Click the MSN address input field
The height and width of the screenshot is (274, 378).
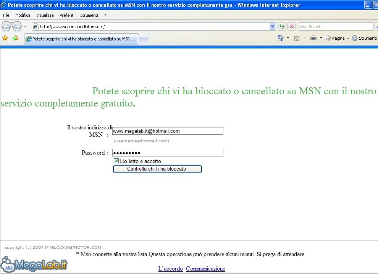(x=168, y=131)
